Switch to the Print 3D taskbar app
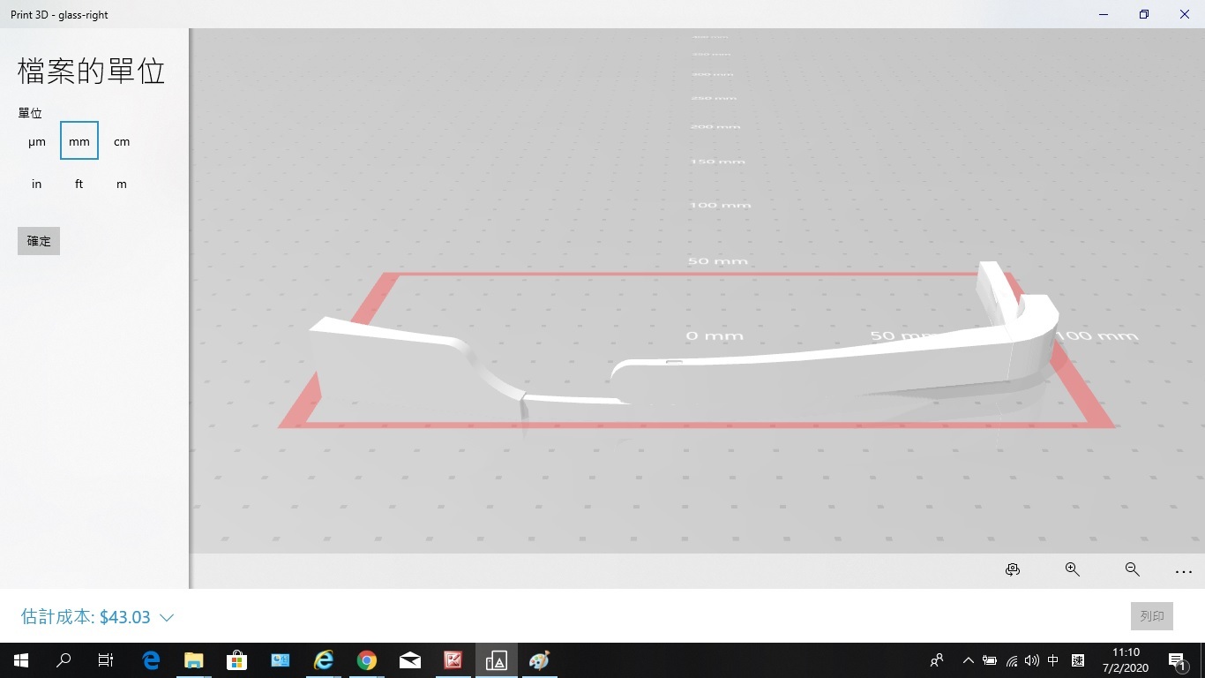The width and height of the screenshot is (1205, 678). tap(497, 660)
